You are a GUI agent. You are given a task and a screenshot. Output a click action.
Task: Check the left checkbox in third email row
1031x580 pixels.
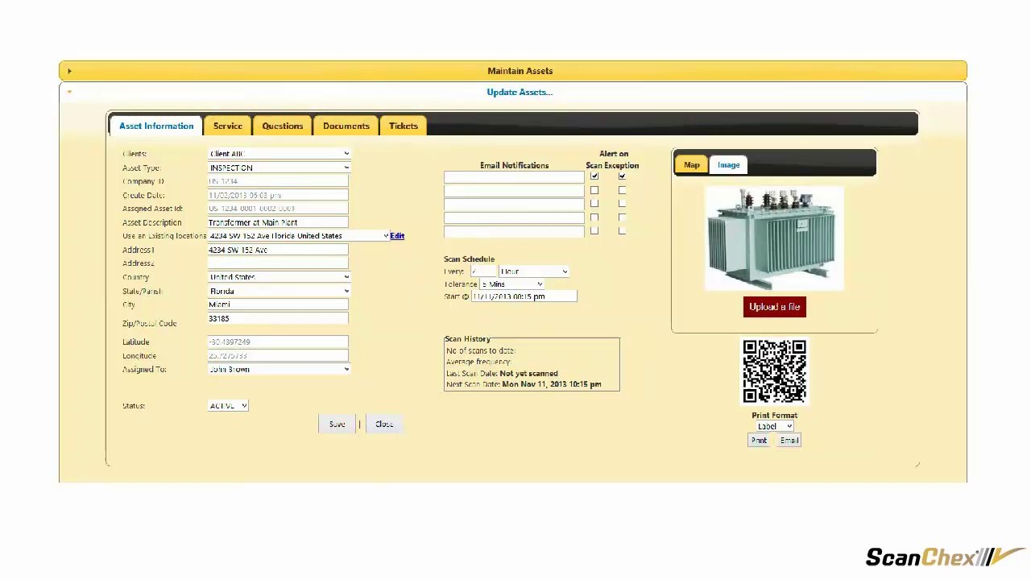tap(594, 204)
